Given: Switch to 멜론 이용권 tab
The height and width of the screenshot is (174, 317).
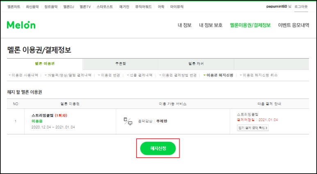Looking at the screenshot, I should coord(45,63).
